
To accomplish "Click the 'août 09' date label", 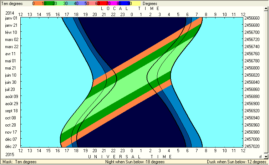I will click(x=11, y=97).
